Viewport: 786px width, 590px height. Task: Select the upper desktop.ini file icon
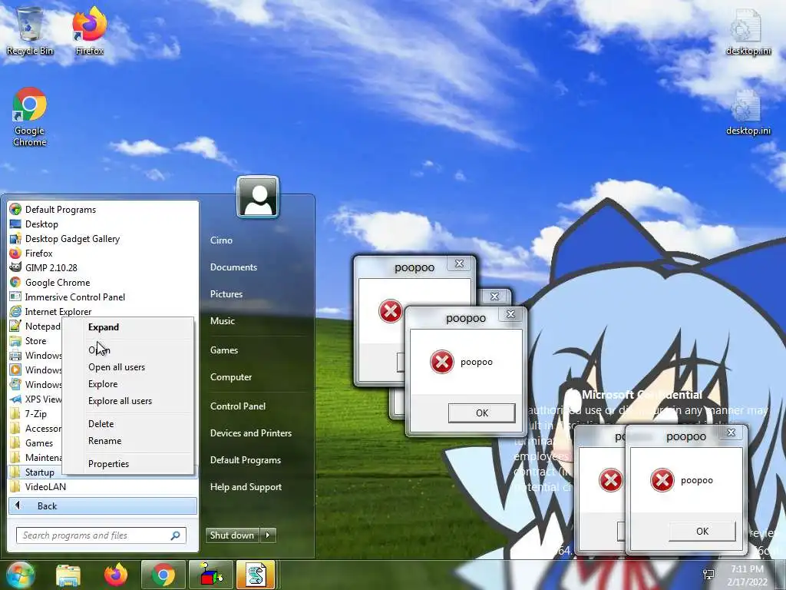pyautogui.click(x=748, y=31)
